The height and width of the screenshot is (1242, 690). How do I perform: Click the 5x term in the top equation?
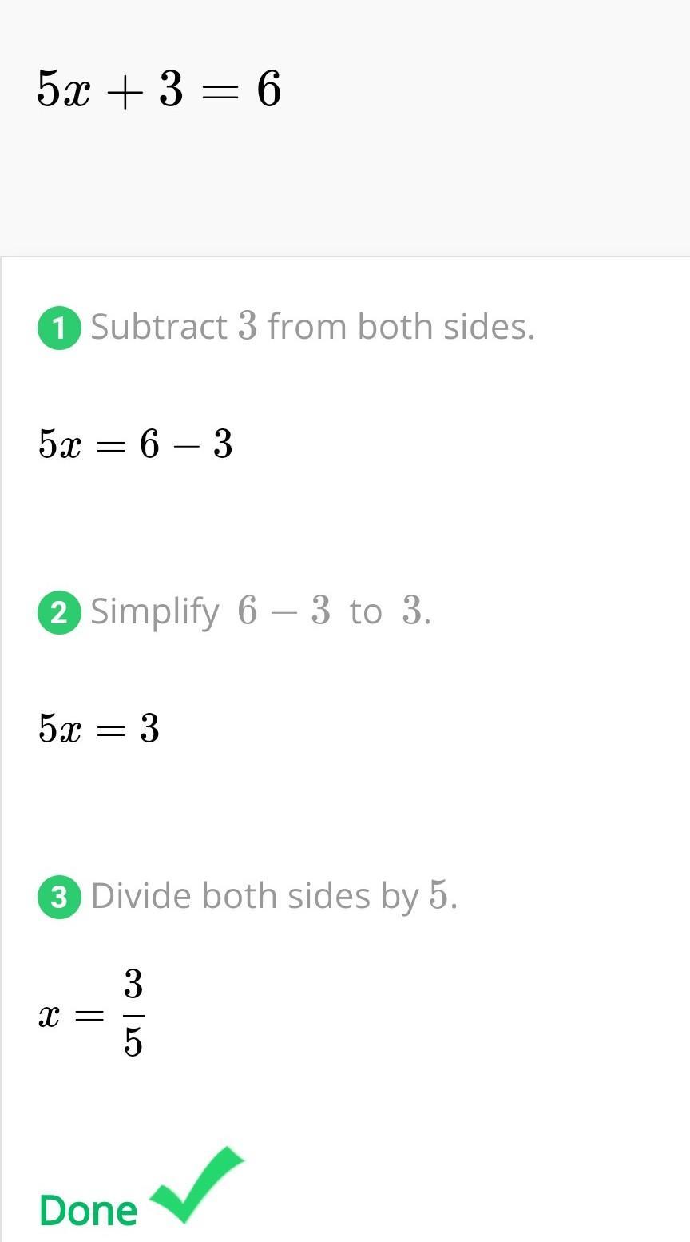click(65, 89)
